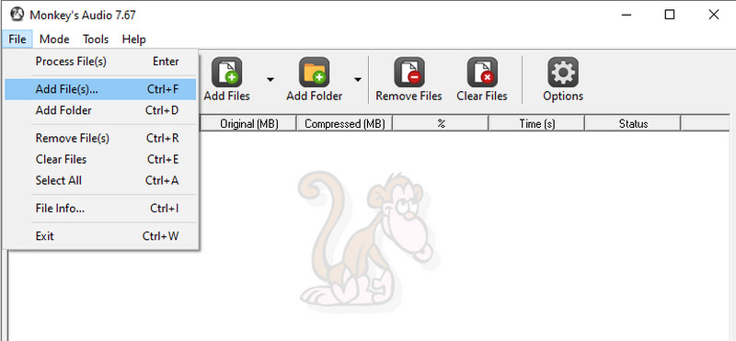Click the % column header

pyautogui.click(x=441, y=124)
